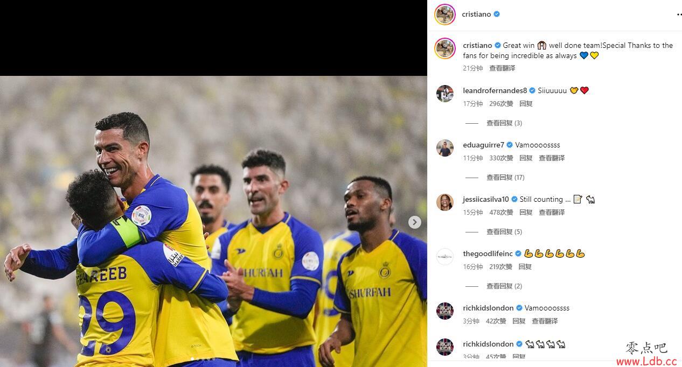Click the leandrofernandes8 username

(495, 90)
